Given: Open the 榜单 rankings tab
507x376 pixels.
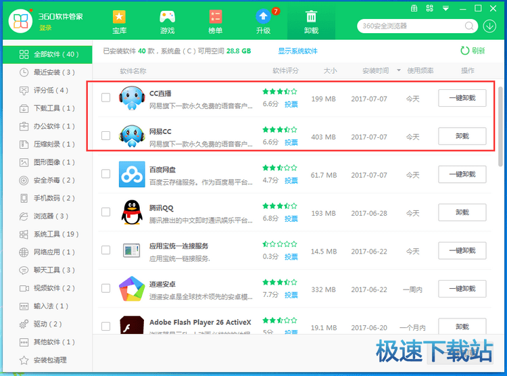Looking at the screenshot, I should (216, 22).
